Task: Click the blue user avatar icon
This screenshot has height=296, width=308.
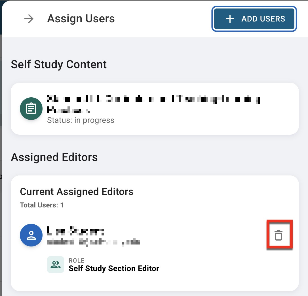Action: [x=31, y=235]
